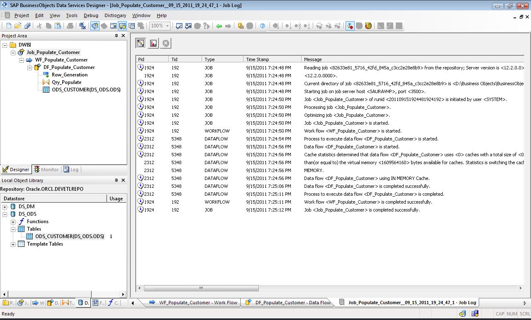The width and height of the screenshot is (531, 320).
Task: Open the Projects library tab (folder icon)
Action: click(8, 303)
